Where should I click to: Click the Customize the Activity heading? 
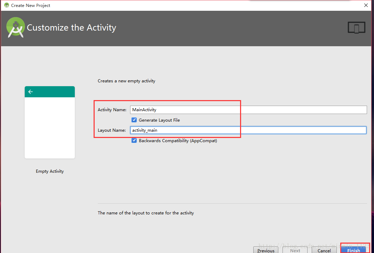tap(72, 28)
